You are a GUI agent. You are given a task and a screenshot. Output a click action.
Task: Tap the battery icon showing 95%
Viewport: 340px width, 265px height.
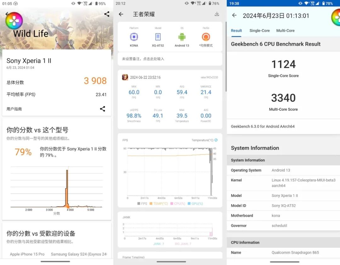97,3
